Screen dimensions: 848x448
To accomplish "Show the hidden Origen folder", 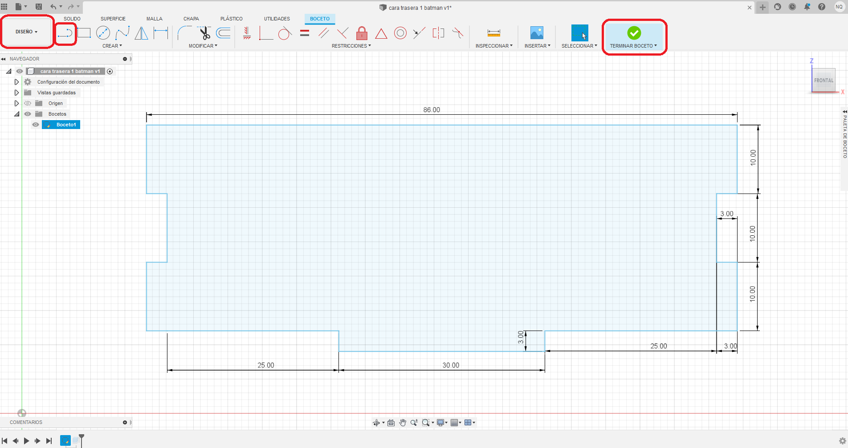I will pyautogui.click(x=28, y=103).
